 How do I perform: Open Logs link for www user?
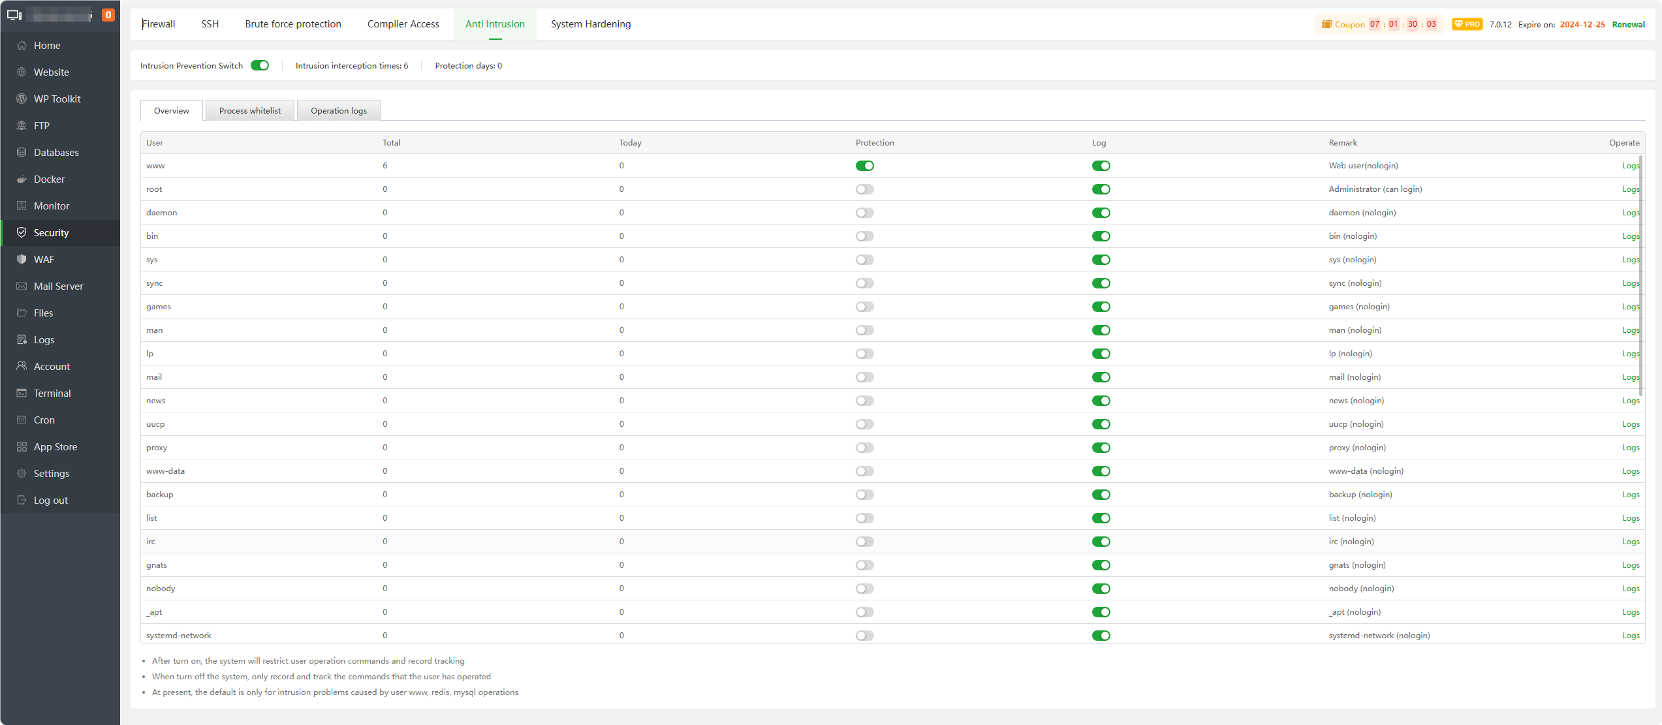pyautogui.click(x=1630, y=166)
